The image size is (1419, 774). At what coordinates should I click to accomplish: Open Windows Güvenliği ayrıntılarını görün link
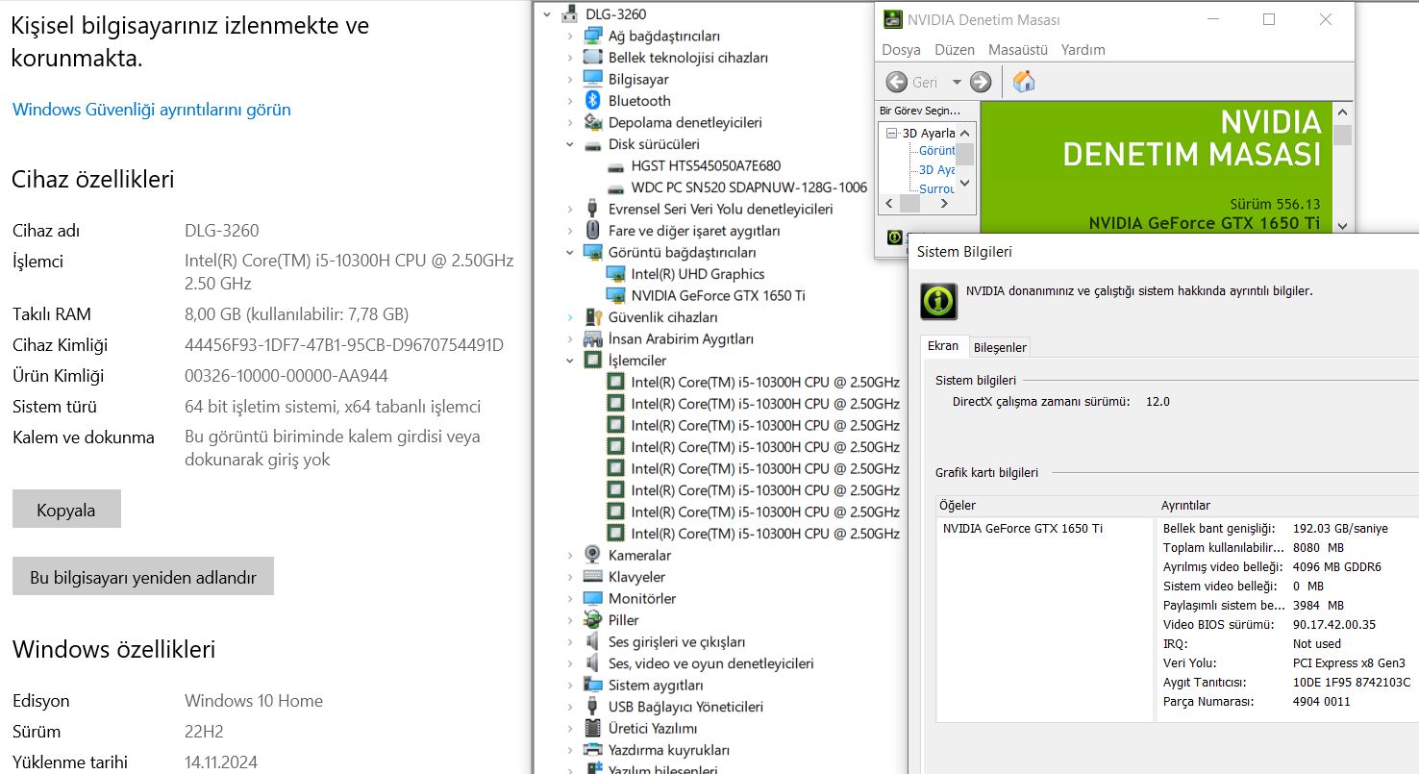point(152,109)
